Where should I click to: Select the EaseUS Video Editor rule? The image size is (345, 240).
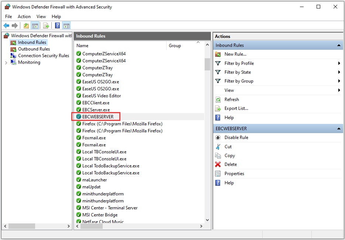[x=102, y=96]
